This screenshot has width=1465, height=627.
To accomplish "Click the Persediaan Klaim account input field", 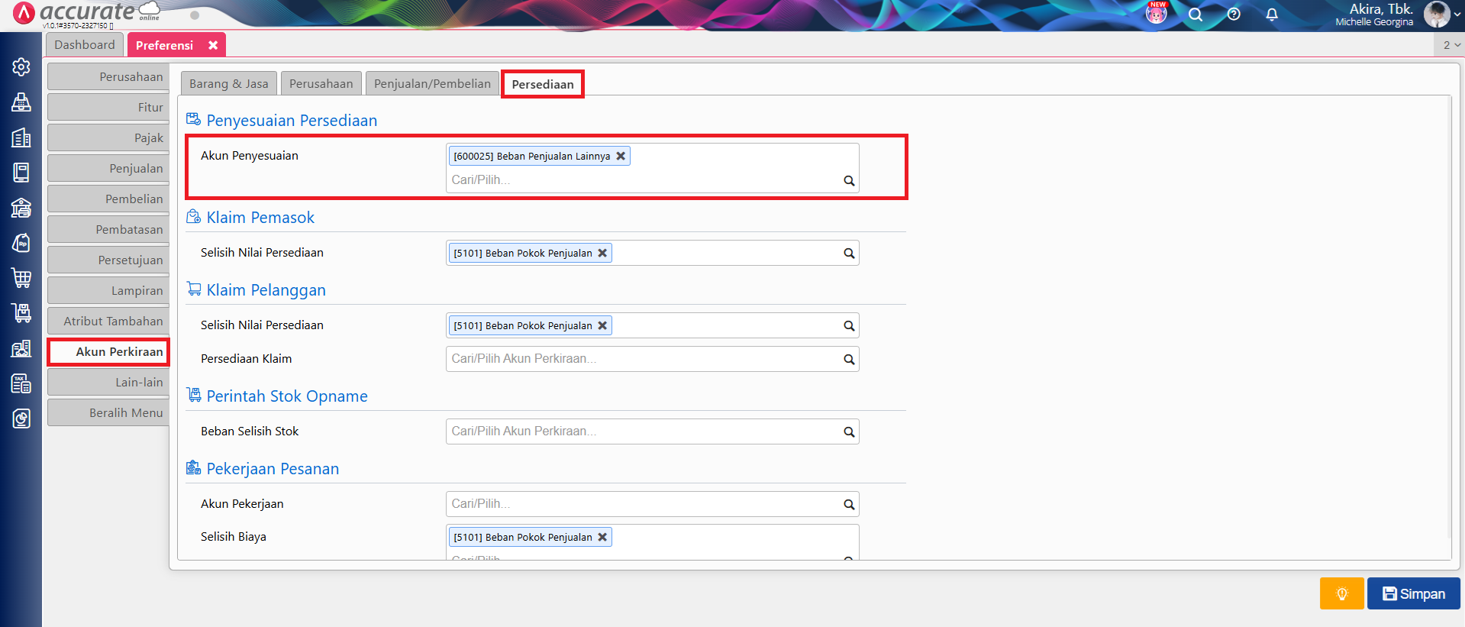I will tap(641, 359).
